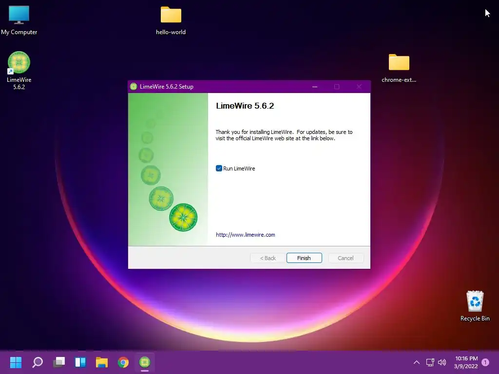
Task: Open Task View from taskbar
Action: [x=59, y=362]
